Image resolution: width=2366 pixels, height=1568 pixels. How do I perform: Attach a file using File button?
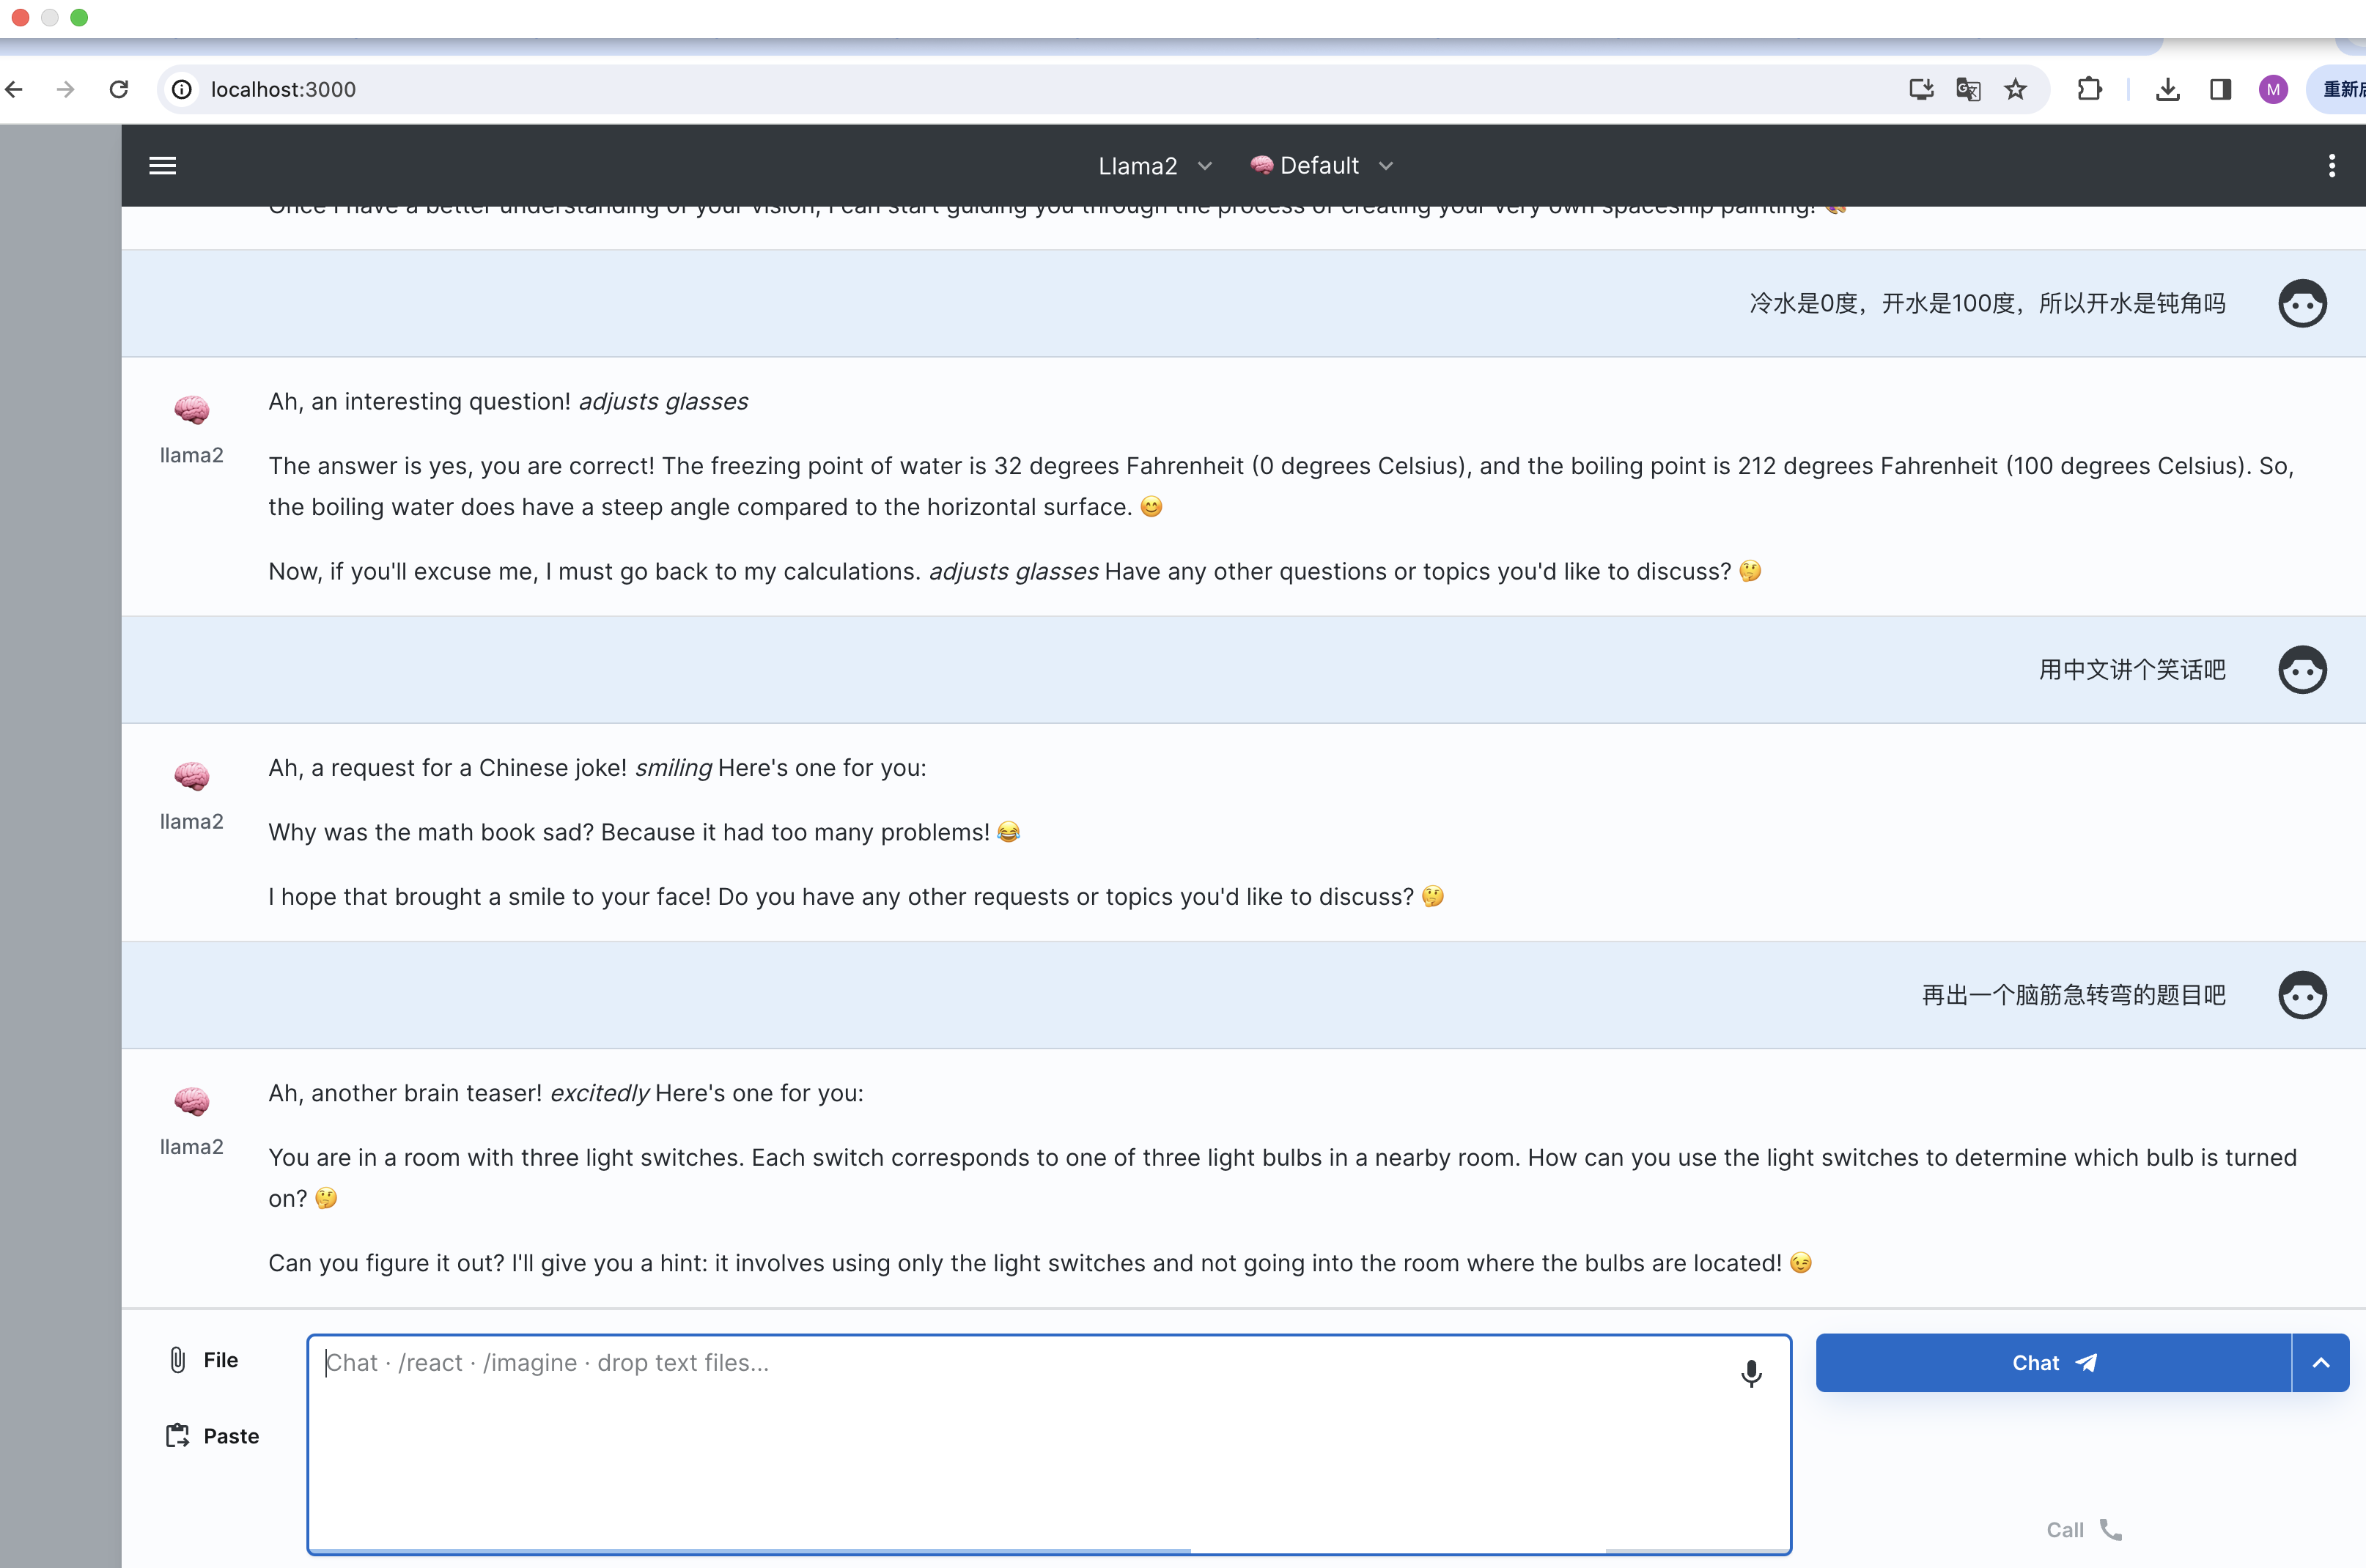coord(203,1360)
